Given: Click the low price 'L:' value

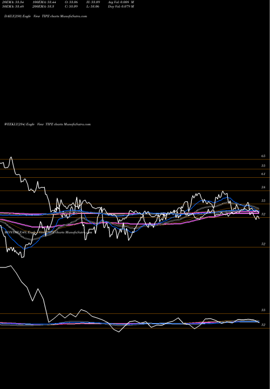Looking at the screenshot, I should [x=93, y=6].
